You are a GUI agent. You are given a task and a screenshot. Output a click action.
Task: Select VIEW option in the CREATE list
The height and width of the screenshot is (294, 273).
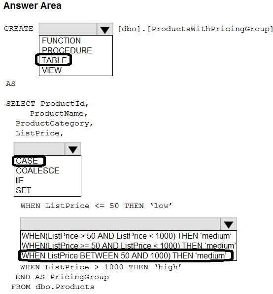coord(52,70)
